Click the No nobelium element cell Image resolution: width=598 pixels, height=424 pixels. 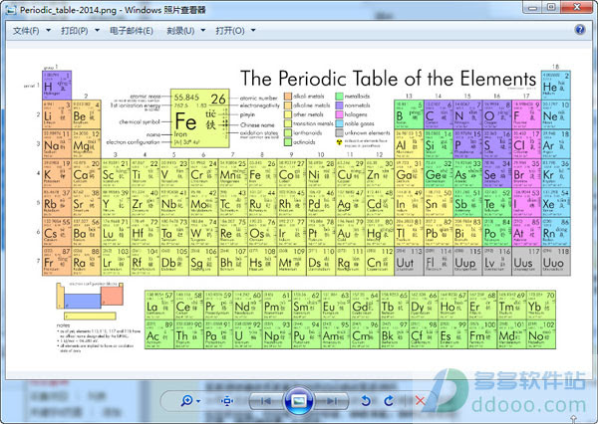pyautogui.click(x=541, y=334)
